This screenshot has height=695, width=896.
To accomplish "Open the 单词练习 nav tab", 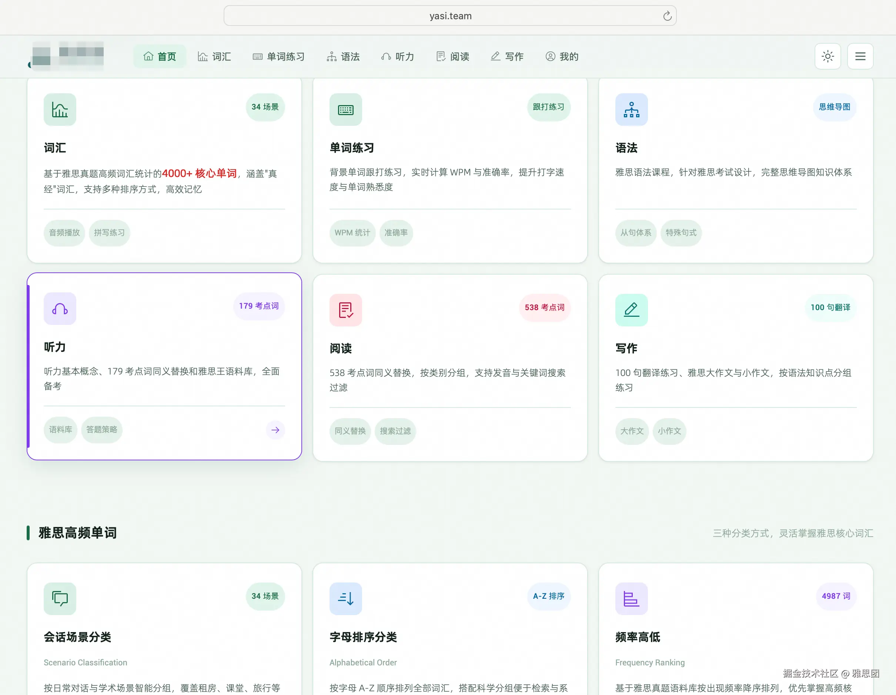I will click(278, 56).
